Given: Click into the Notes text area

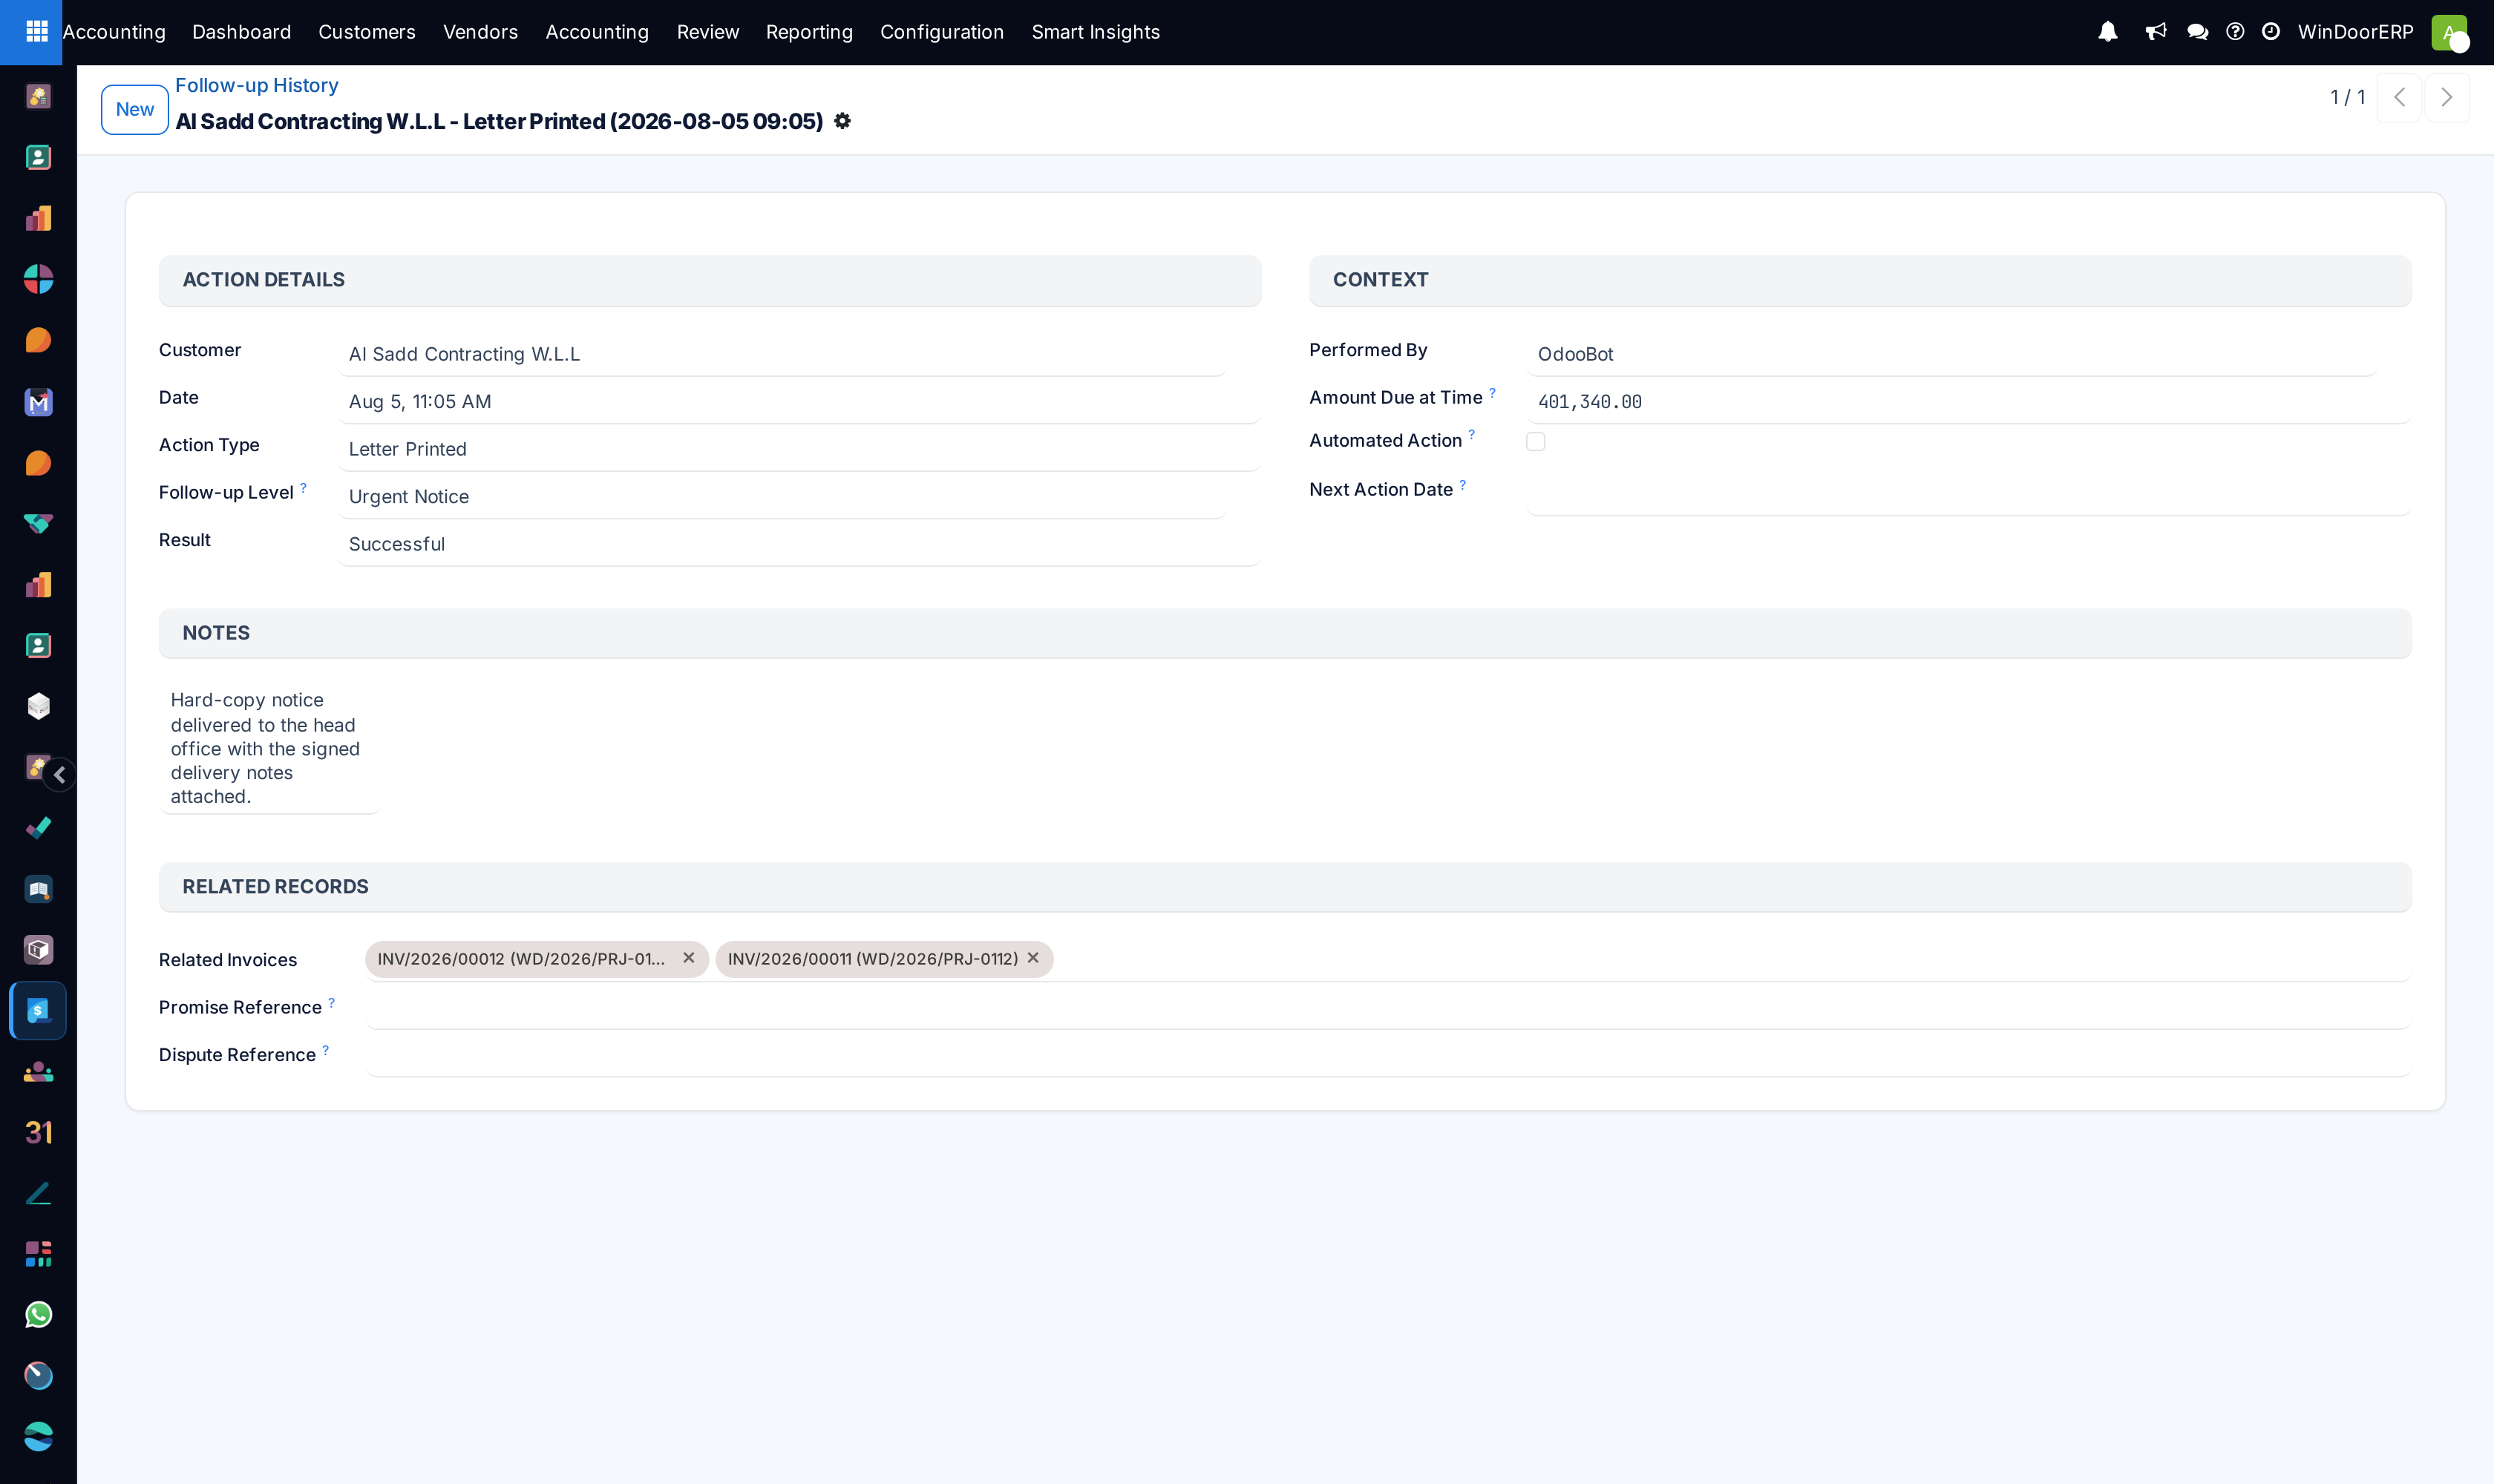Looking at the screenshot, I should tap(270, 748).
